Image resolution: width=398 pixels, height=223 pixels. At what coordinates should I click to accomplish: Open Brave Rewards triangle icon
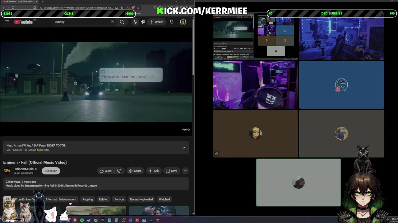click(x=138, y=8)
